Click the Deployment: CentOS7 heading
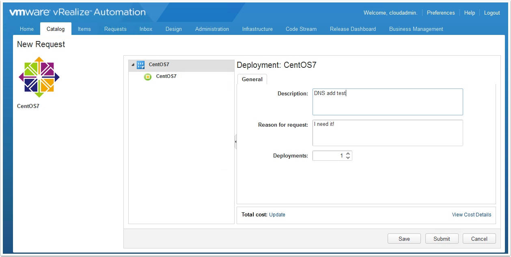This screenshot has height=257, width=511. tap(276, 65)
